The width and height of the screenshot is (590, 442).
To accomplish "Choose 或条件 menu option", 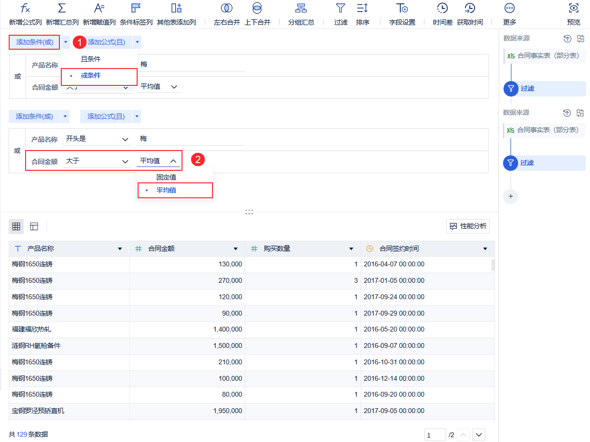I will [x=99, y=76].
